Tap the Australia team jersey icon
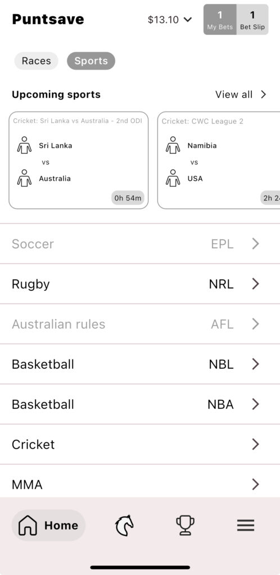The image size is (280, 575). pos(24,178)
